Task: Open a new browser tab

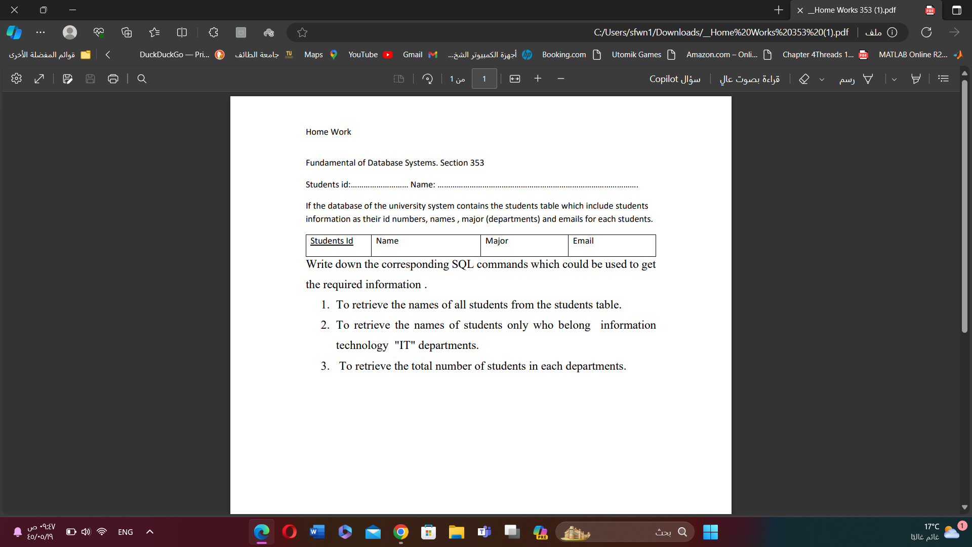Action: pyautogui.click(x=778, y=10)
